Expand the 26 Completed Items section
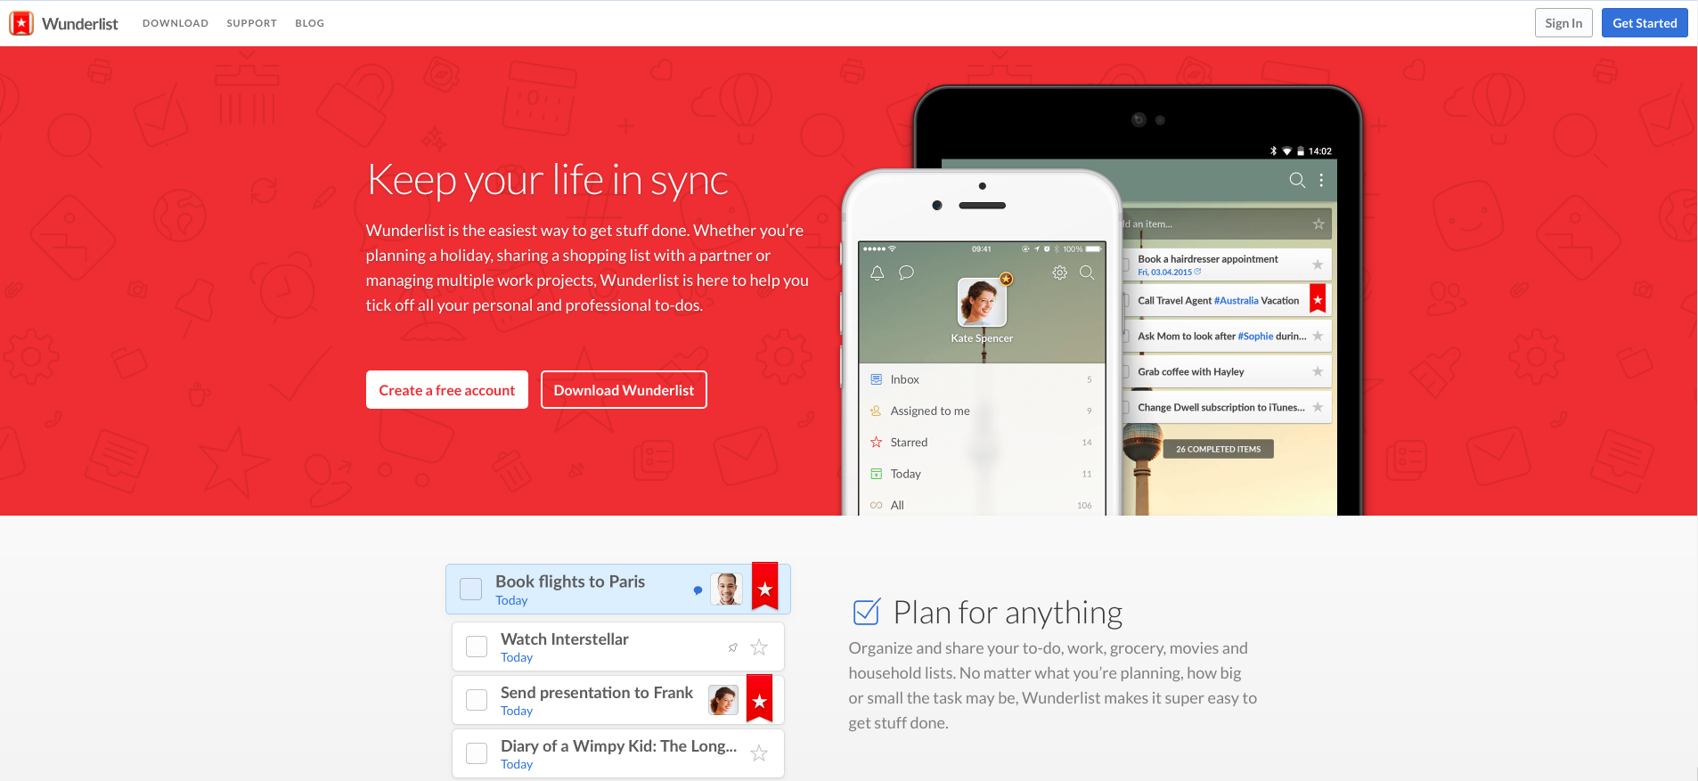 pyautogui.click(x=1218, y=449)
